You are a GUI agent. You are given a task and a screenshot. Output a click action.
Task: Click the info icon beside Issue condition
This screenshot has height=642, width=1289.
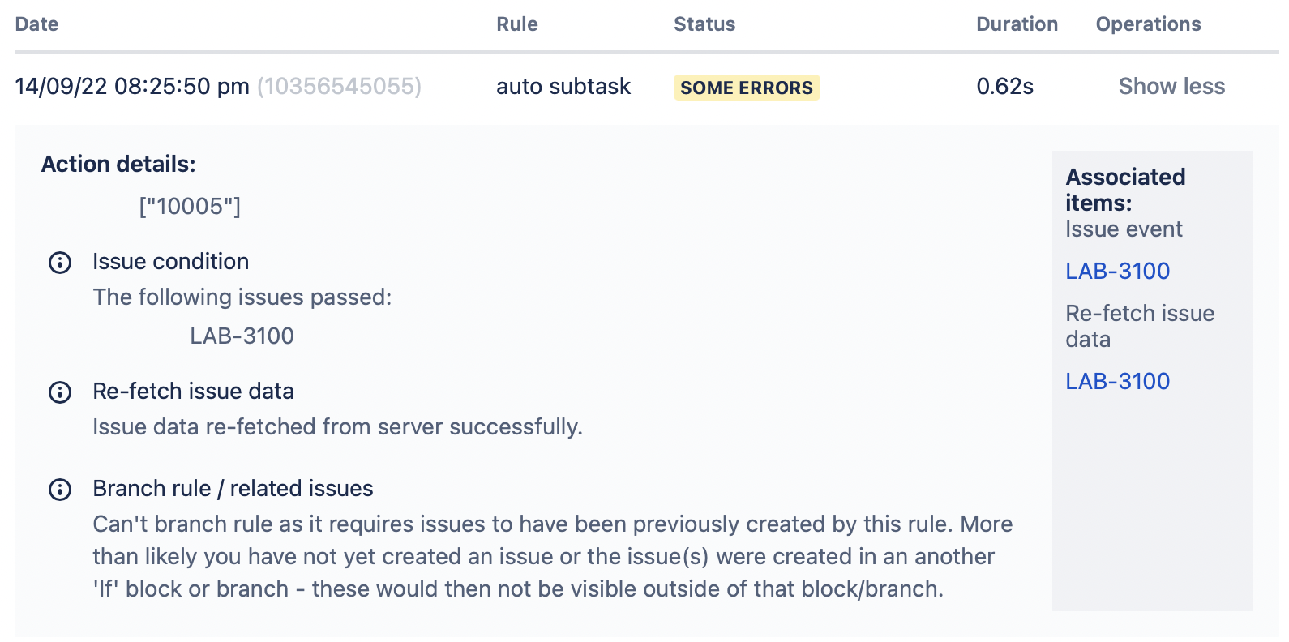coord(59,263)
